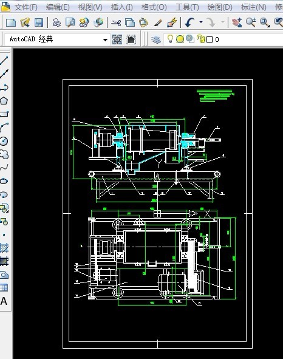283x359 pixels.
Task: Save the drawing with the floppy disk icon
Action: coord(39,22)
